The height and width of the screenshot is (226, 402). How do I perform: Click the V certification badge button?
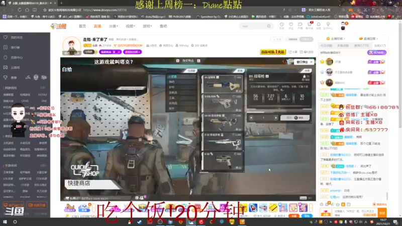tap(89, 52)
